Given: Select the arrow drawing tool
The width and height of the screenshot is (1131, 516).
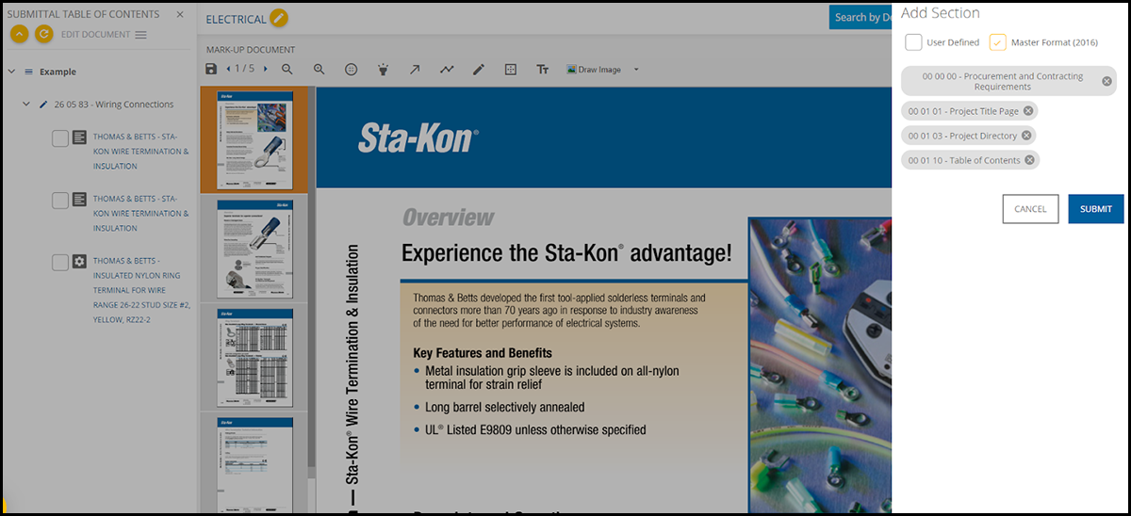Looking at the screenshot, I should click(415, 69).
